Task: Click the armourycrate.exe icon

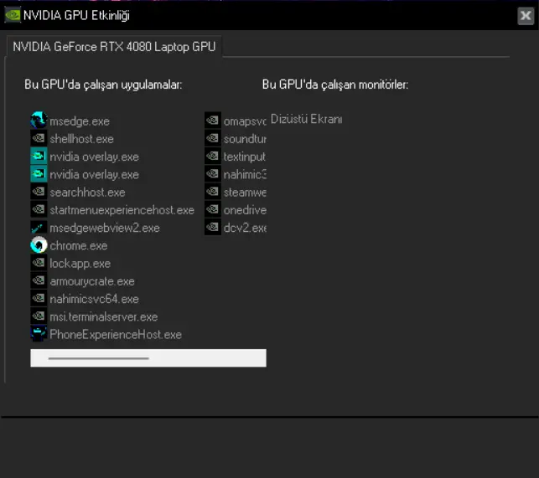Action: pyautogui.click(x=39, y=280)
